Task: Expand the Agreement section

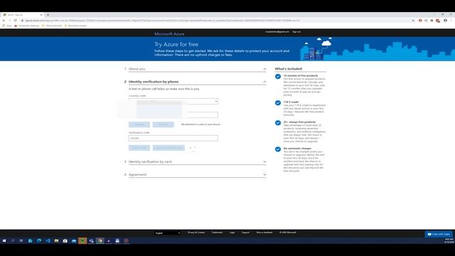Action: (x=198, y=174)
